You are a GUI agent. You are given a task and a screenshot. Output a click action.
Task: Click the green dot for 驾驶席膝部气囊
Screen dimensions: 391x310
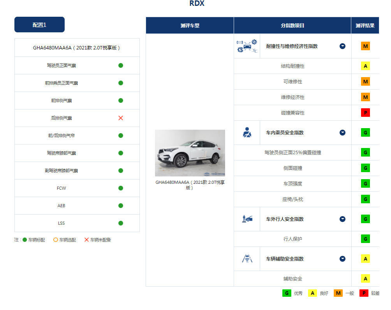pyautogui.click(x=121, y=153)
